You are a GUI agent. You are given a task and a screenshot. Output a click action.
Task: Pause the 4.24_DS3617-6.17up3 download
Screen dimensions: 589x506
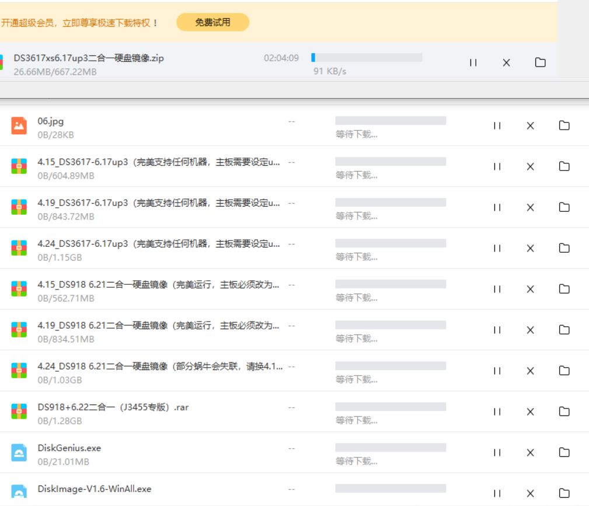tap(497, 248)
